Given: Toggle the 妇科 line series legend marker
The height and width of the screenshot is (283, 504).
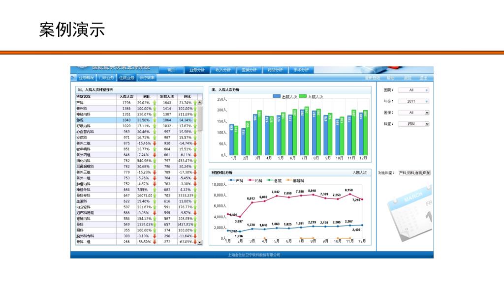Looking at the screenshot, I should [251, 180].
